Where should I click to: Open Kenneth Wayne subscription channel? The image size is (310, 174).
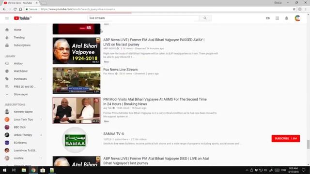pos(23,112)
